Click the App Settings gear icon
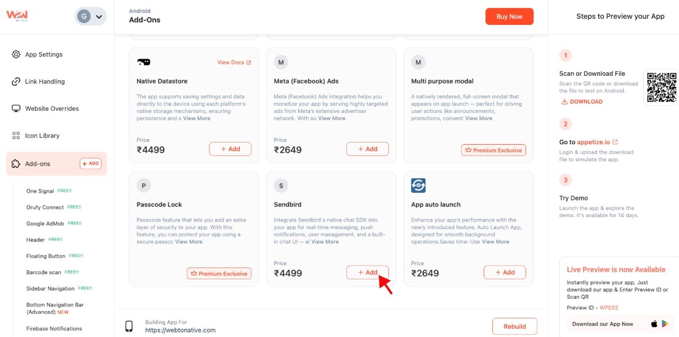The image size is (679, 337). (16, 54)
